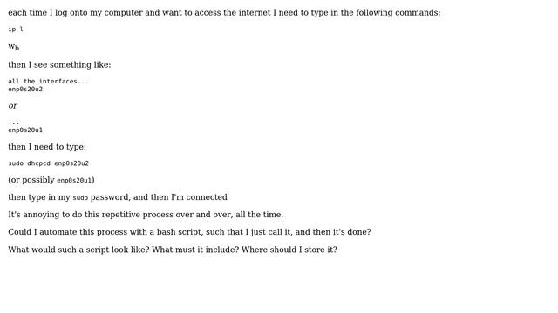558x313 pixels.
Task: Click 'enp0s20u1' code below the dots
Action: tap(25, 130)
